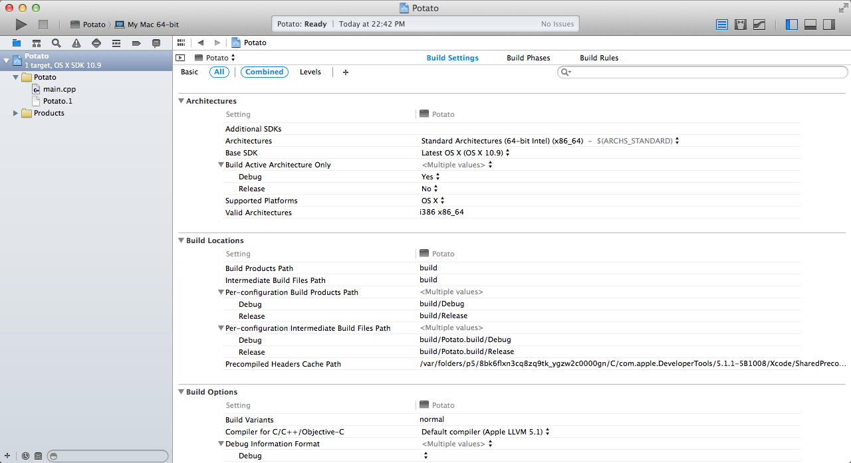
Task: Go forward in editor history
Action: point(217,43)
